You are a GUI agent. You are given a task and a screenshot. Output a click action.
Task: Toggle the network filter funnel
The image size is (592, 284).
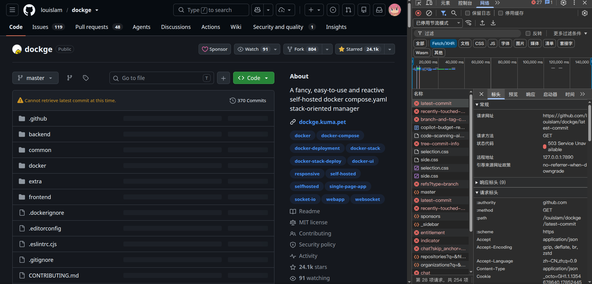[443, 13]
